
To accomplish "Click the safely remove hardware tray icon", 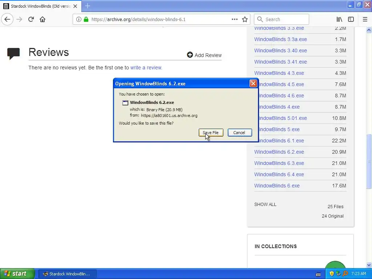I will [339, 274].
